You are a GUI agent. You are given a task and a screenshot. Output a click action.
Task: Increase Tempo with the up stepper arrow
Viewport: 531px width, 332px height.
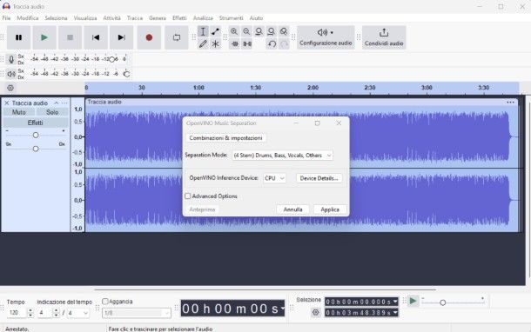pos(30,310)
